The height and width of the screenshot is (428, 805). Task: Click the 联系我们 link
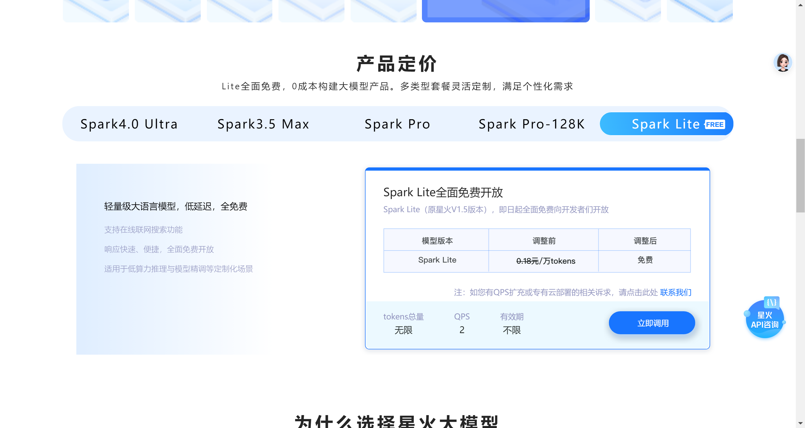click(675, 292)
